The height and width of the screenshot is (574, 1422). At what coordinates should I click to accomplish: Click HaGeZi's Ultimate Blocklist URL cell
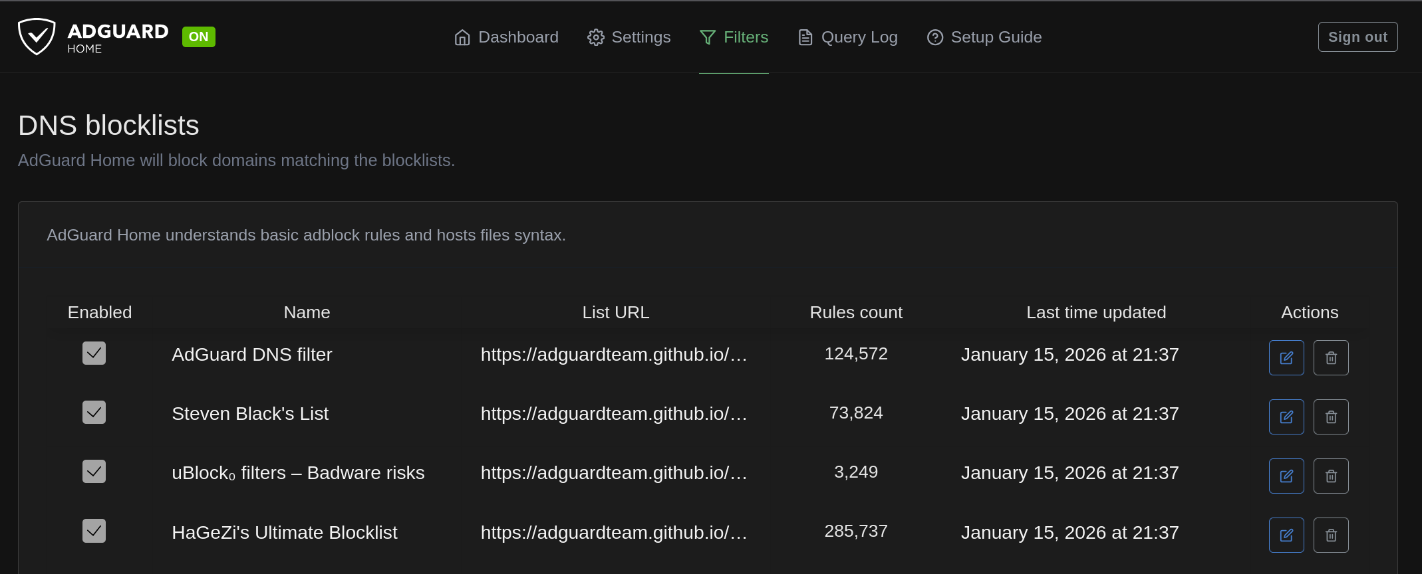click(x=614, y=533)
